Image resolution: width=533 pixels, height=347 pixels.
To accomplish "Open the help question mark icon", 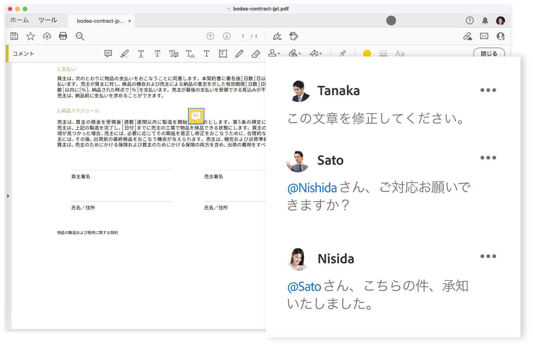I will coord(470,20).
